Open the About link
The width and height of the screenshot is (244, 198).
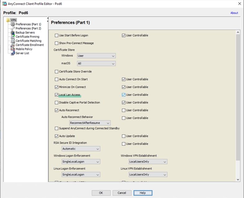click(234, 13)
